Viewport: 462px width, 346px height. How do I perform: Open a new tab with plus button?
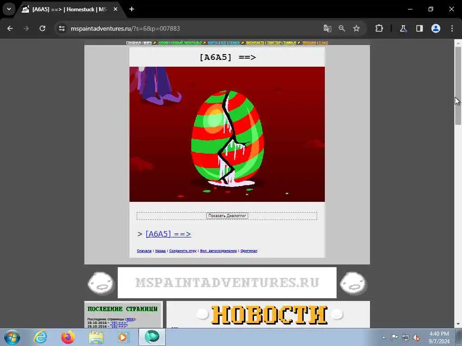click(132, 9)
